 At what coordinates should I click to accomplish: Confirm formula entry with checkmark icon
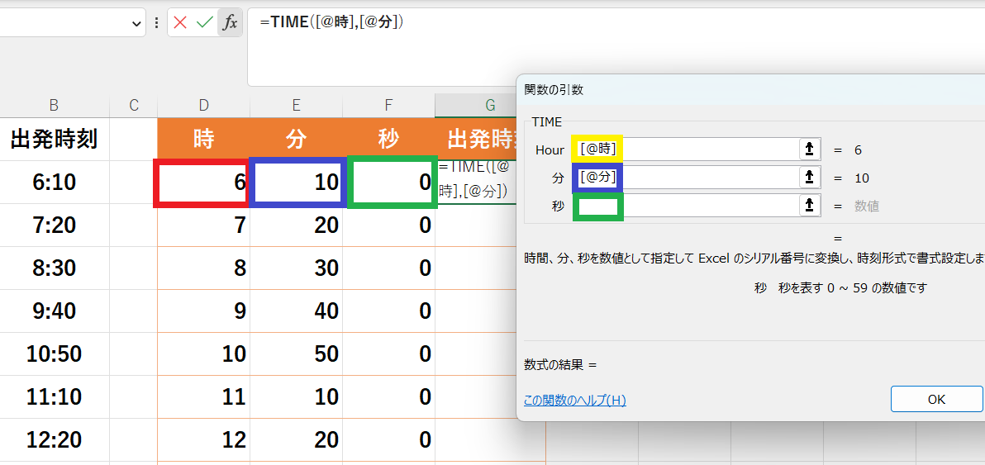[205, 22]
